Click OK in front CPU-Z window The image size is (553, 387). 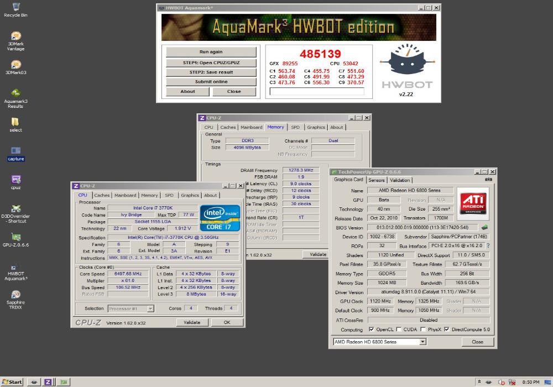click(x=227, y=322)
